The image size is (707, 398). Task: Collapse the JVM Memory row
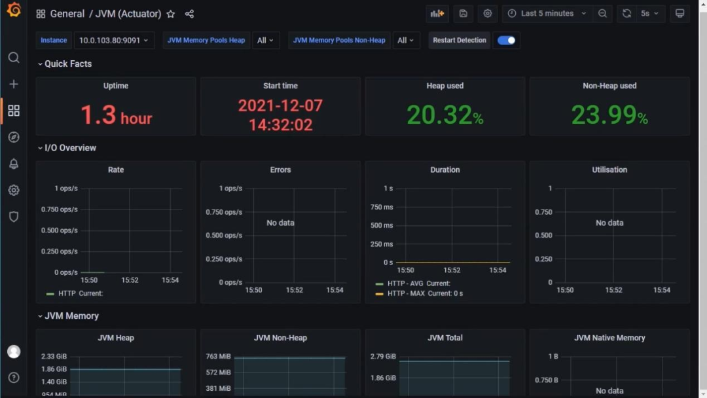(71, 316)
